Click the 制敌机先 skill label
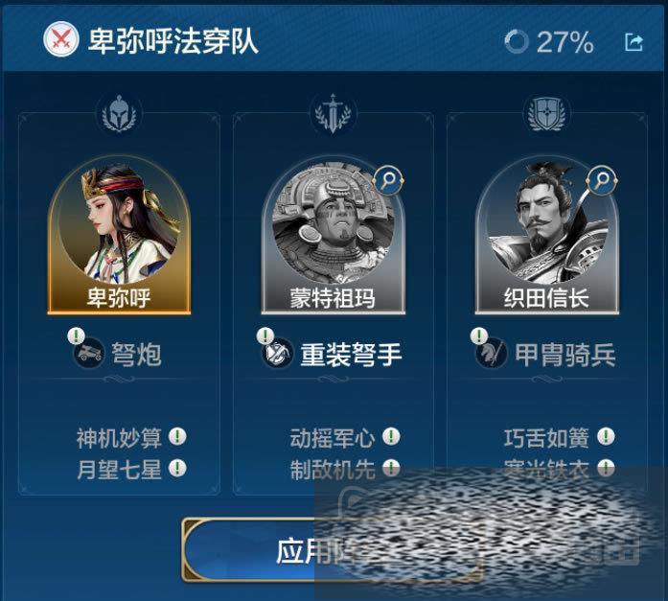Screen dimensions: 668x601 click(x=333, y=470)
